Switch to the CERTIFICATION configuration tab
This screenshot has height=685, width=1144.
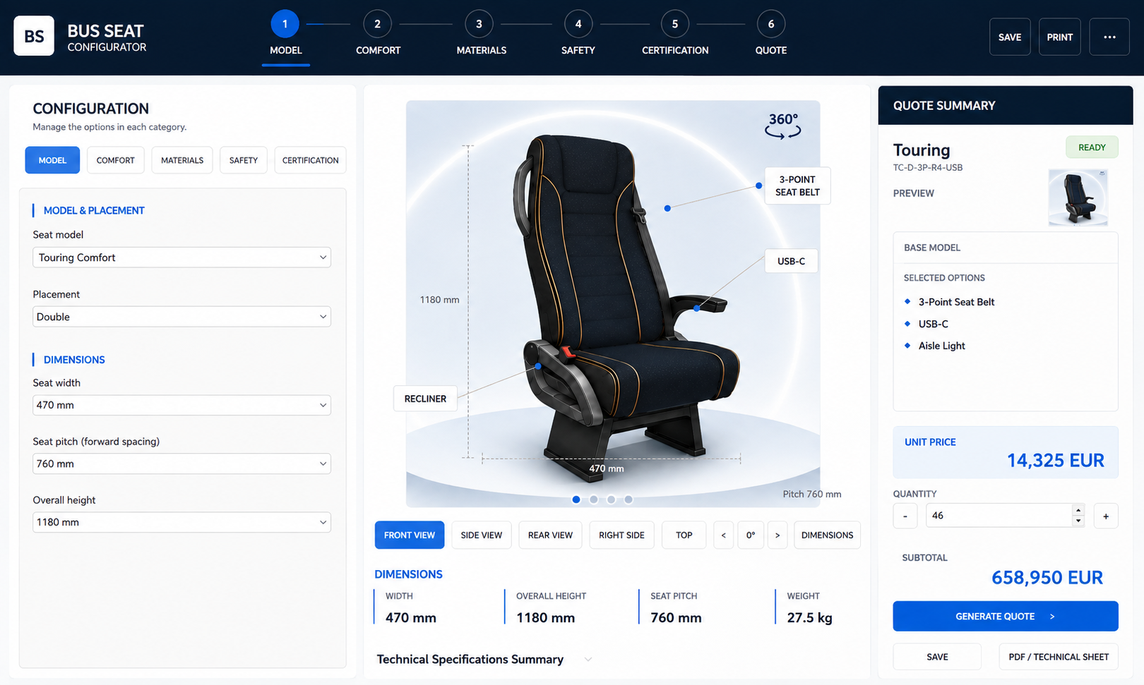tap(311, 160)
